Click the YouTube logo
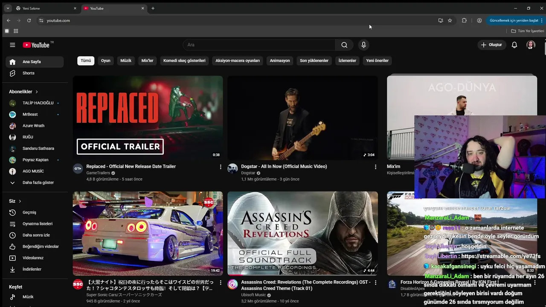 click(36, 45)
